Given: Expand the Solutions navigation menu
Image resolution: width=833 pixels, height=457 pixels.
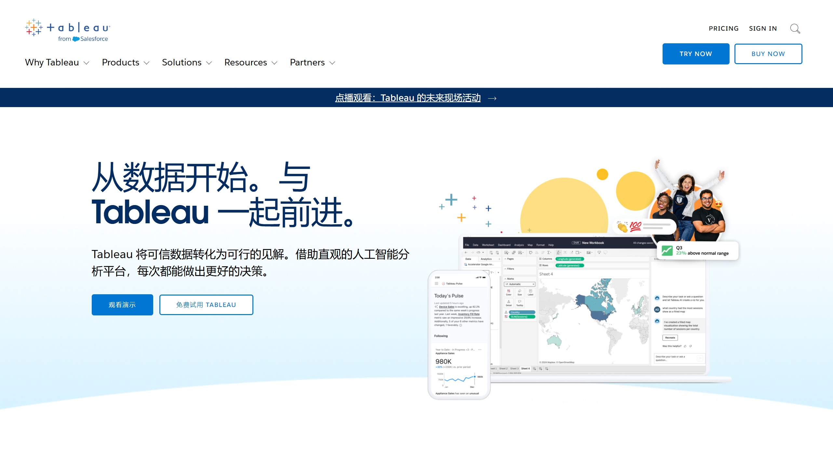Looking at the screenshot, I should click(x=187, y=62).
